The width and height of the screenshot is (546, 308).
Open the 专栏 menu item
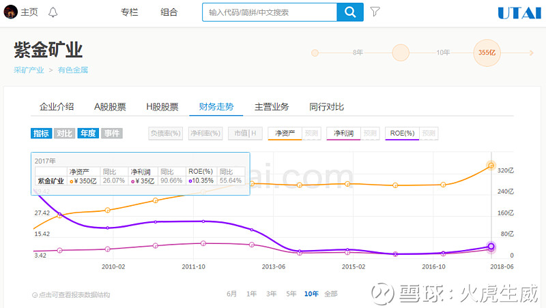coord(129,12)
